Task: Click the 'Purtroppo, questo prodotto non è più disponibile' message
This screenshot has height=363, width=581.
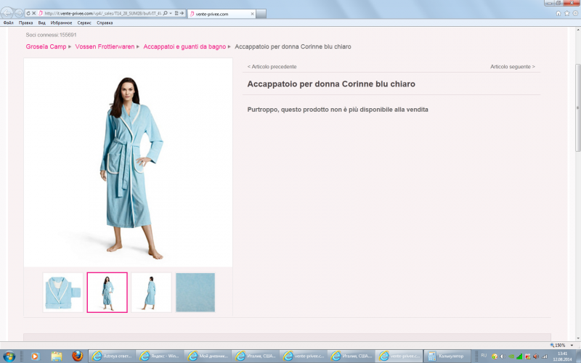Action: pos(338,110)
